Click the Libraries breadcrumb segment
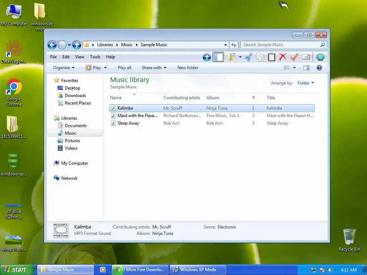 [105, 45]
